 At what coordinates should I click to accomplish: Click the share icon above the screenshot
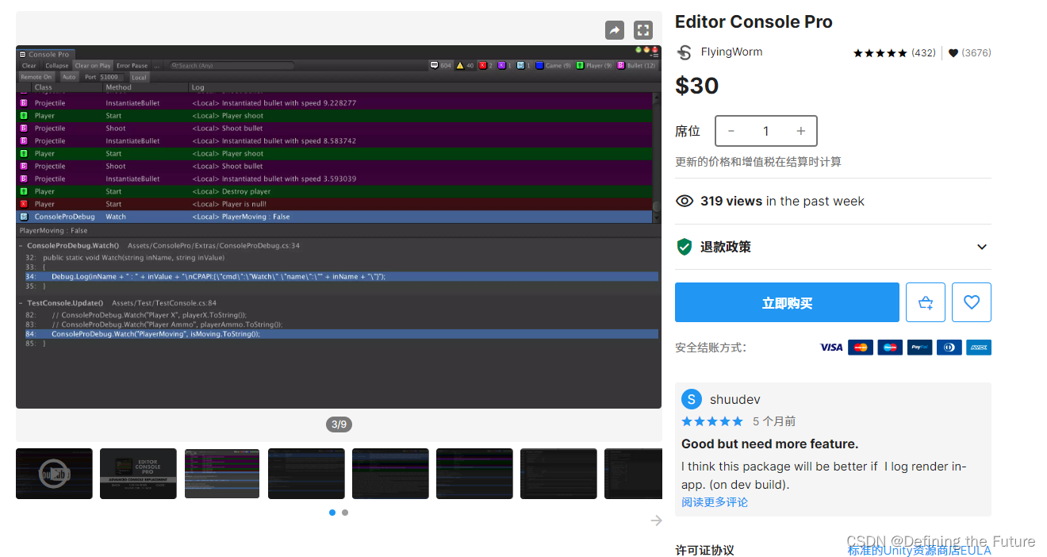point(614,29)
